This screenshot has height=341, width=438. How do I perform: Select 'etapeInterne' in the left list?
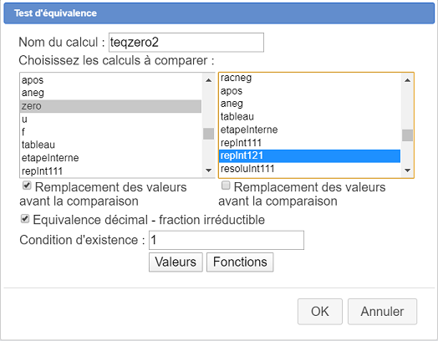tap(110, 158)
